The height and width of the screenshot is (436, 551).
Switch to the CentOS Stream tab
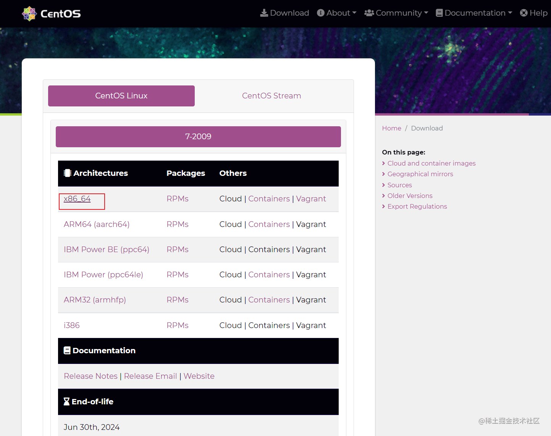(271, 96)
